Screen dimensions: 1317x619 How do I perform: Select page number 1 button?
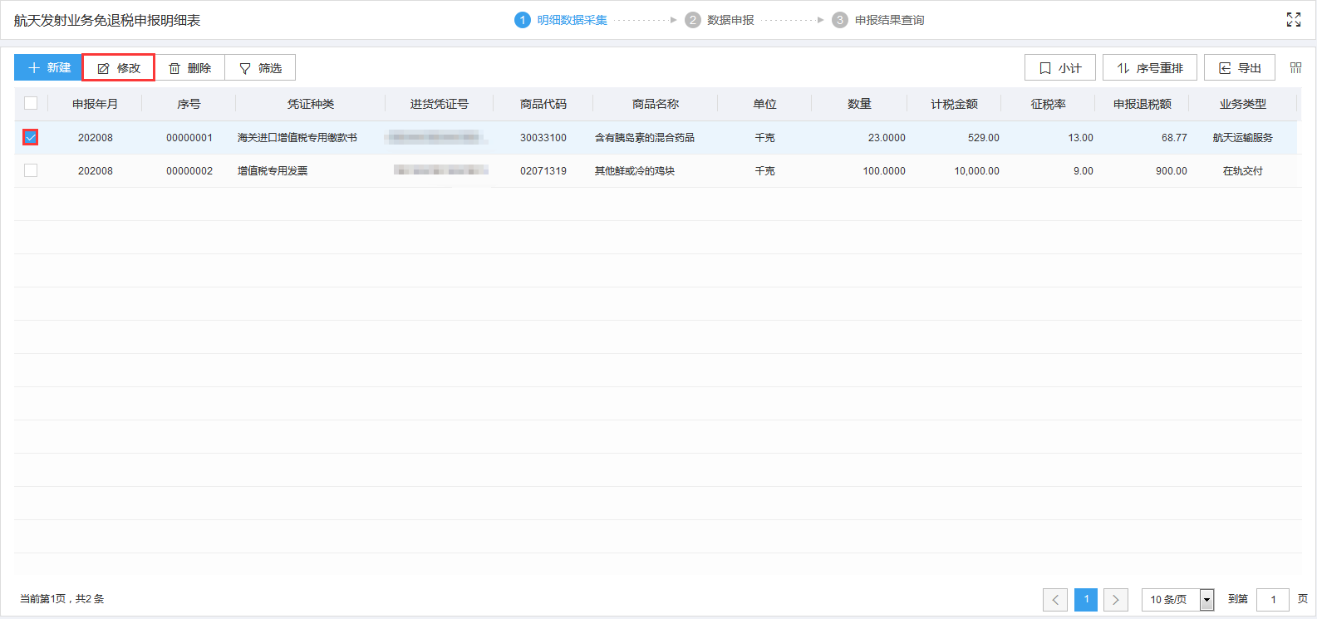(1085, 599)
